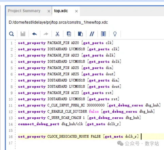Cut selection with scissors icon
164x150 pixels.
58,34
